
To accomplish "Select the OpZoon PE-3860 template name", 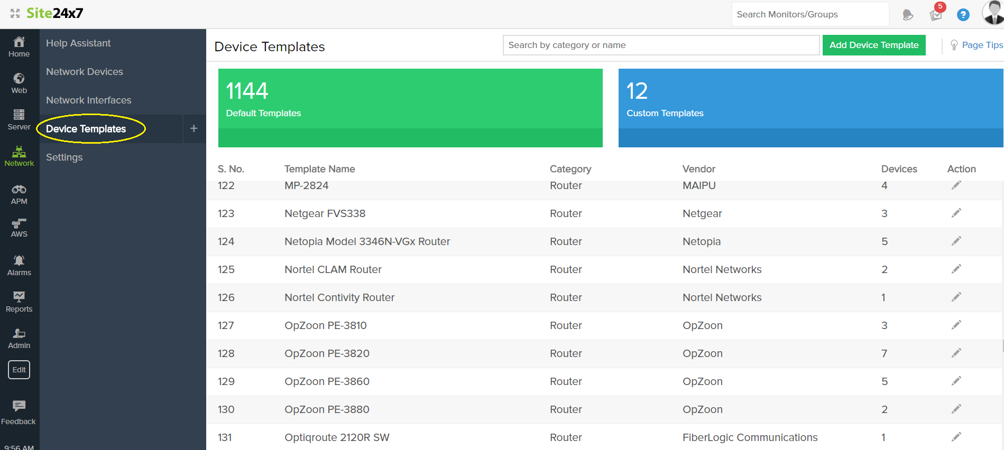I will [327, 381].
